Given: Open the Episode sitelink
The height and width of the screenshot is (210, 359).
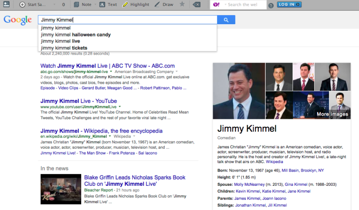Looking at the screenshot, I should (x=48, y=88).
